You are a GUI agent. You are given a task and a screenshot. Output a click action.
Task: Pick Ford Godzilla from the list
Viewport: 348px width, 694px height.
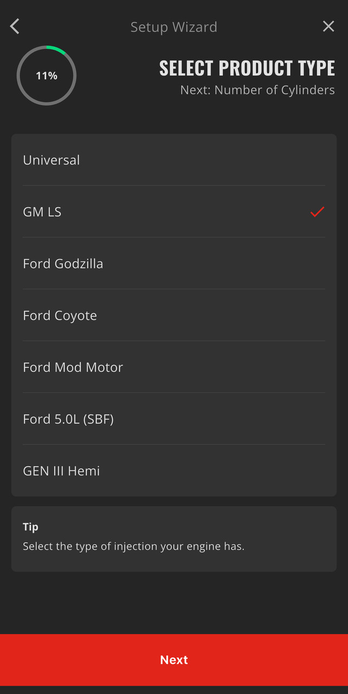coord(63,264)
